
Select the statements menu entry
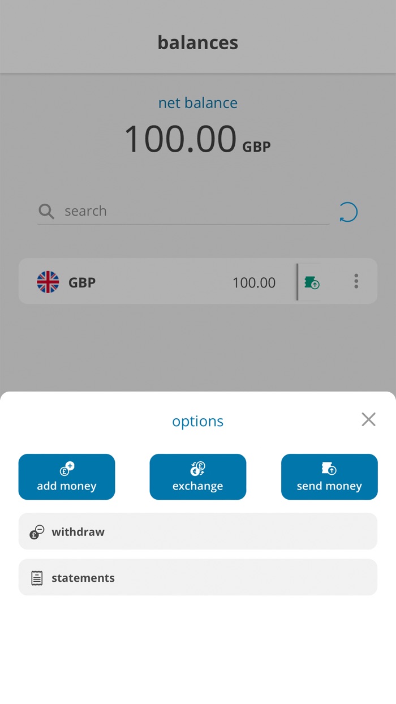click(x=198, y=577)
